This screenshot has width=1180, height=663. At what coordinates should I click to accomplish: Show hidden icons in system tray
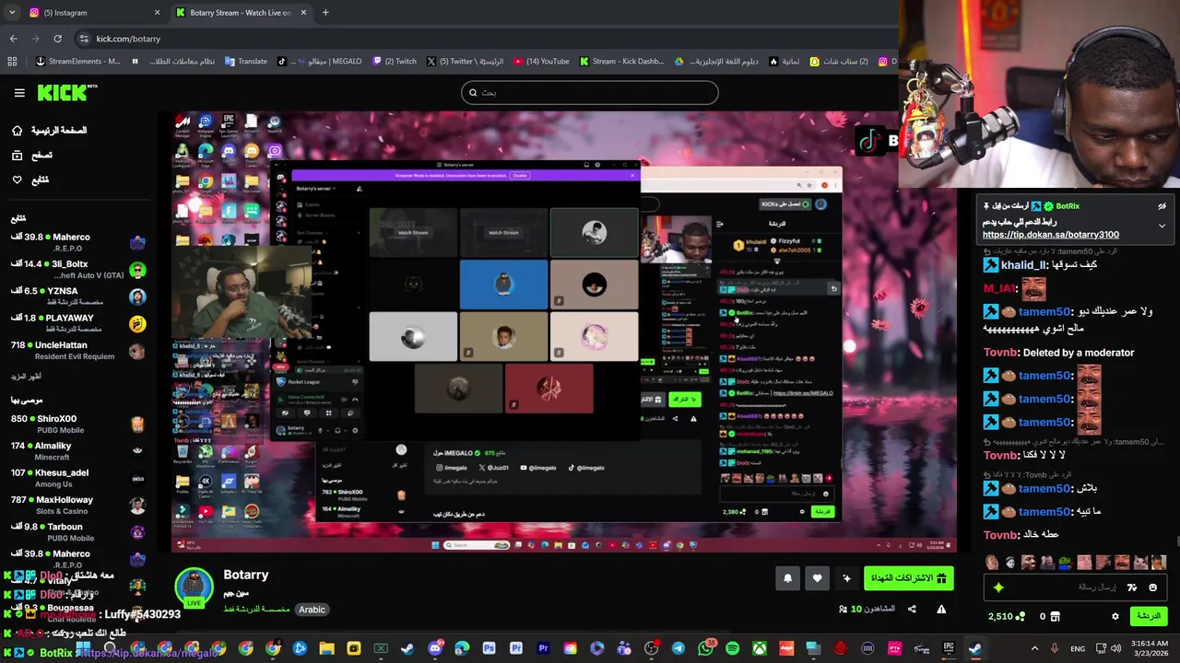[x=1034, y=648]
